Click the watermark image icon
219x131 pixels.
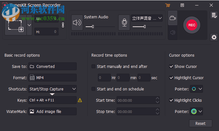click(32, 111)
